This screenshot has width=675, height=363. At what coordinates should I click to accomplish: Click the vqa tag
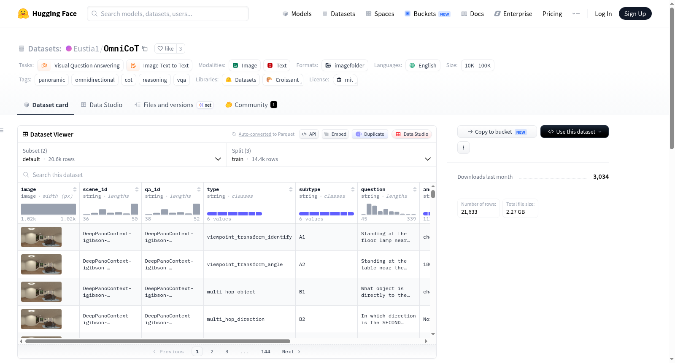tap(181, 80)
